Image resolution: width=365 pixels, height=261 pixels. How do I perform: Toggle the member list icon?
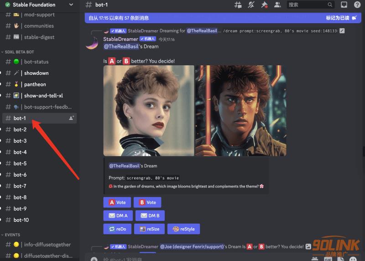pyautogui.click(x=277, y=5)
